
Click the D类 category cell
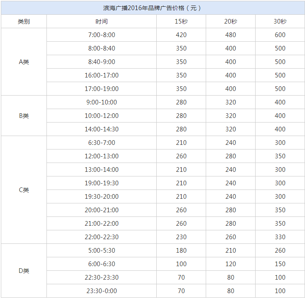(24, 271)
